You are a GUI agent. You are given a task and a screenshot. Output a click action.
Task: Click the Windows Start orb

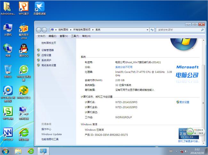pos(5,151)
